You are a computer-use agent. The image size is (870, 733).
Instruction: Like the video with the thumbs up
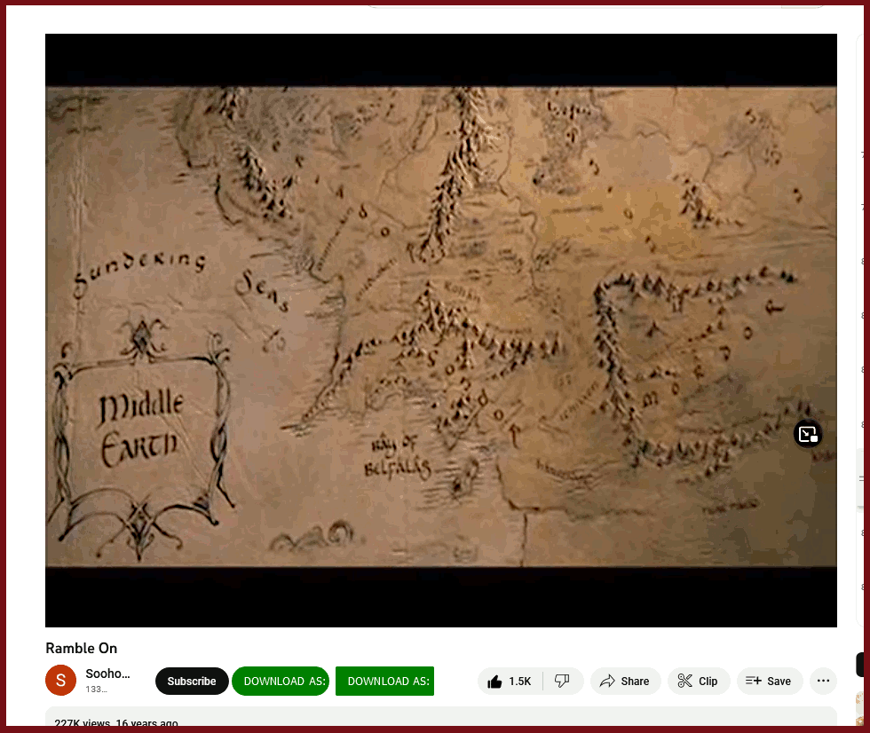click(510, 681)
